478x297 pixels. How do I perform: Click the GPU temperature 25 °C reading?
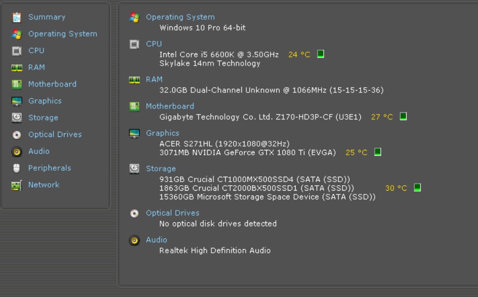356,153
